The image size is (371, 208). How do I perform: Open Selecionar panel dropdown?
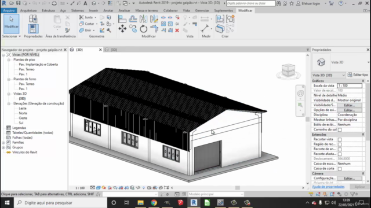point(12,36)
